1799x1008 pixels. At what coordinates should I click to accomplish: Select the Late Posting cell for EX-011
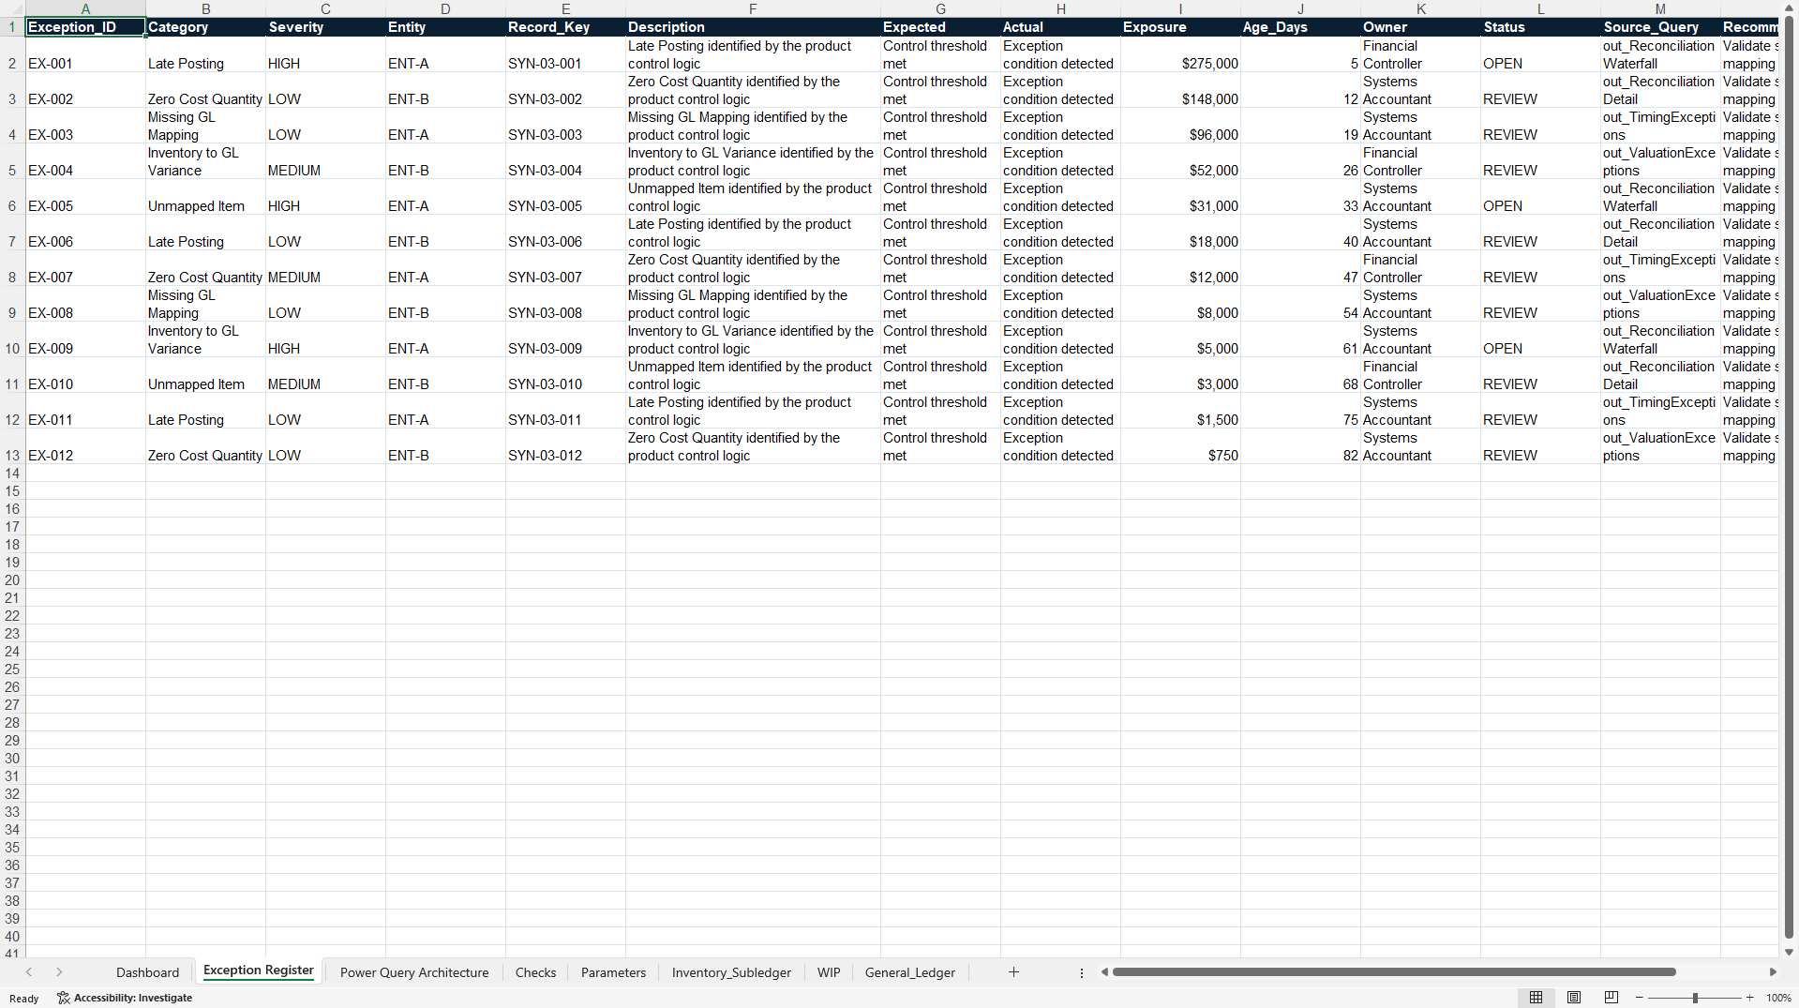coord(205,411)
